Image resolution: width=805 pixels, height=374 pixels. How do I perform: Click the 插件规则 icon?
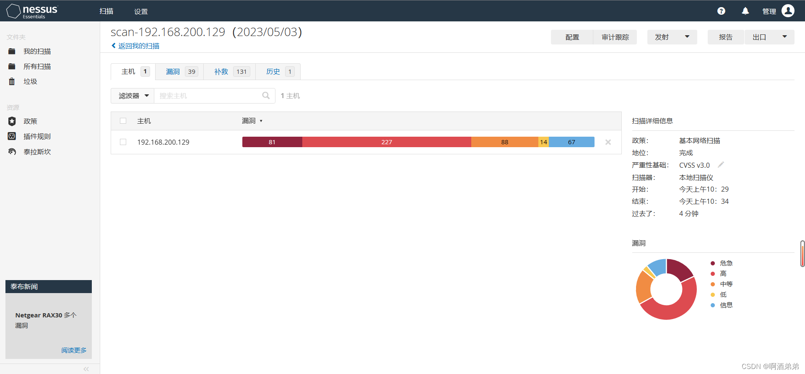(x=12, y=136)
